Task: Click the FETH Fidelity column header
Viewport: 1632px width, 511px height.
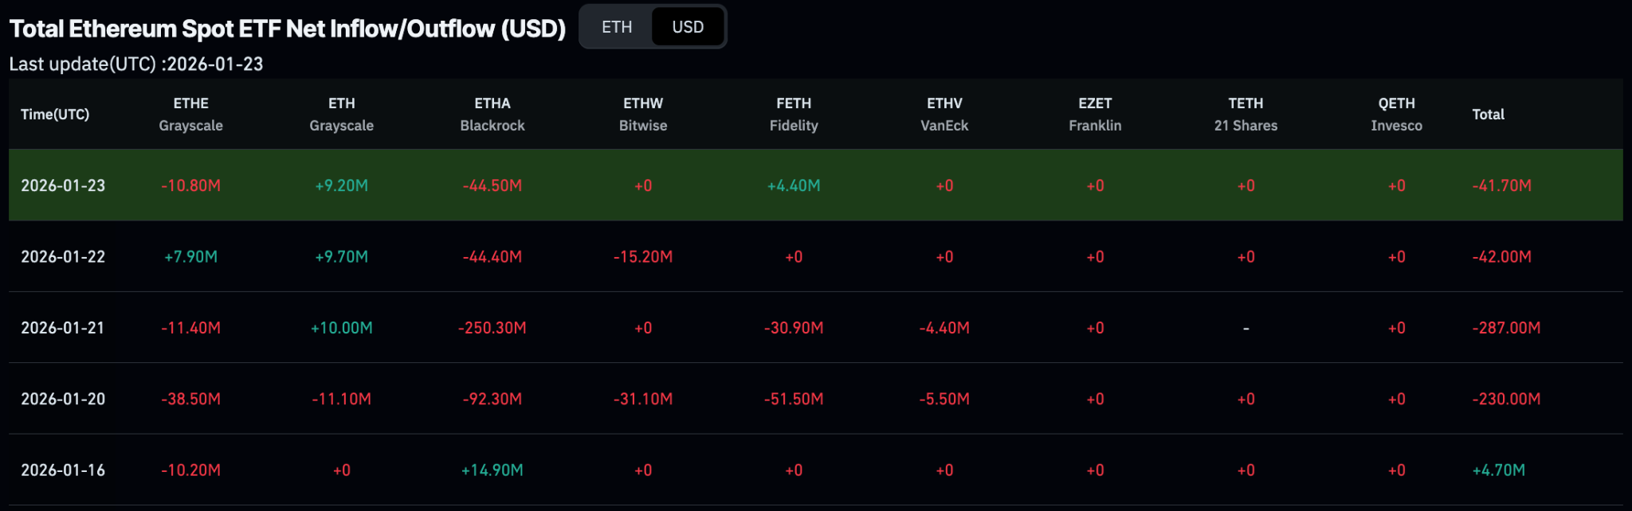Action: pyautogui.click(x=794, y=115)
